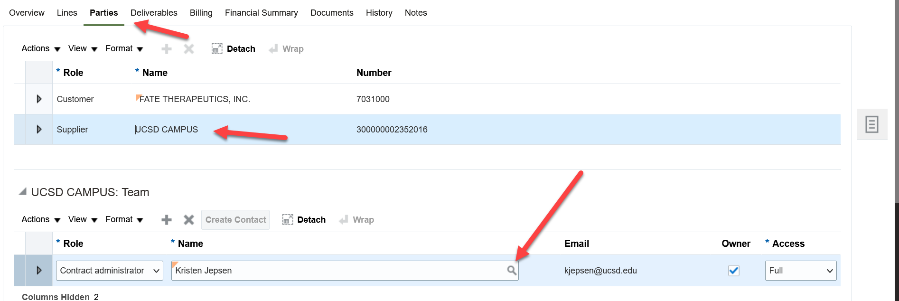Click the delete party X icon
This screenshot has width=899, height=301.
189,49
